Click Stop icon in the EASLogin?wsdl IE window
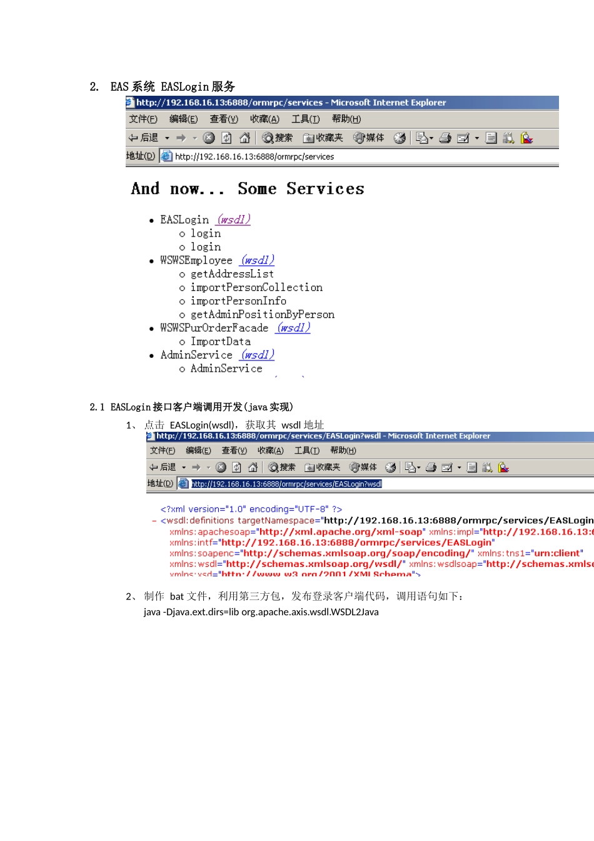 221,467
